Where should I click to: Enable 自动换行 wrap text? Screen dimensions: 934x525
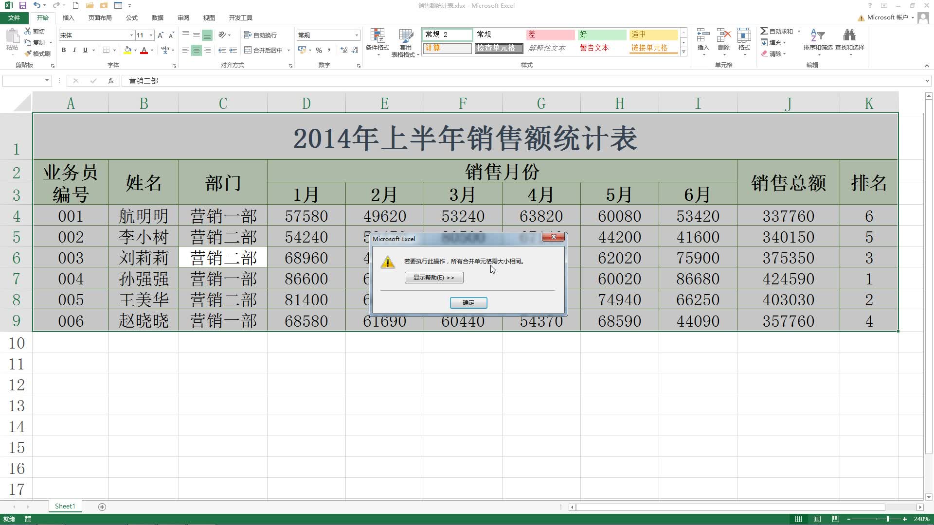tap(260, 35)
